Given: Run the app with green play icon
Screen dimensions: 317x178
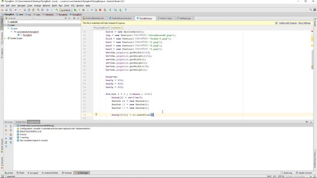Looking at the screenshot, I should click(75, 10).
